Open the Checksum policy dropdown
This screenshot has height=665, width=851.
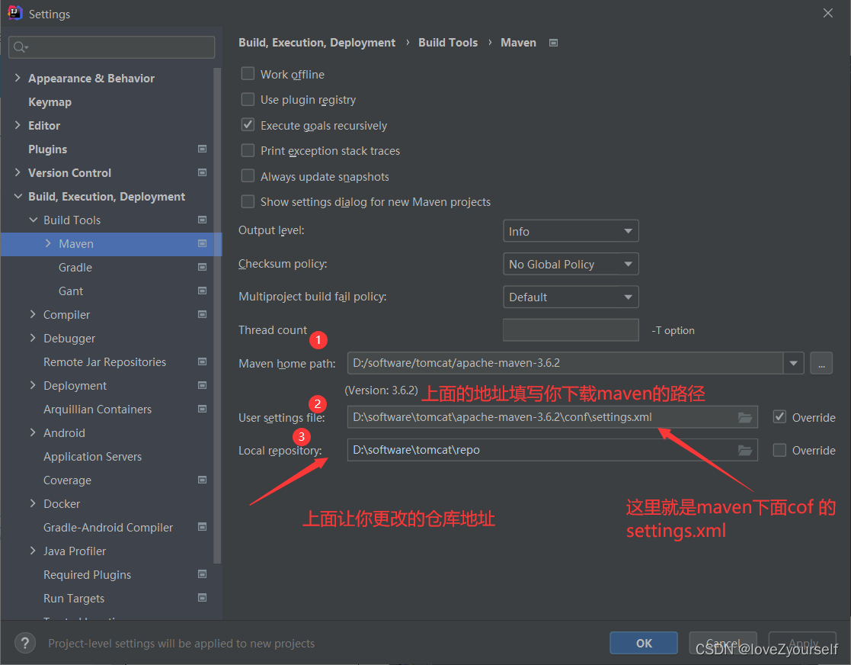point(571,264)
